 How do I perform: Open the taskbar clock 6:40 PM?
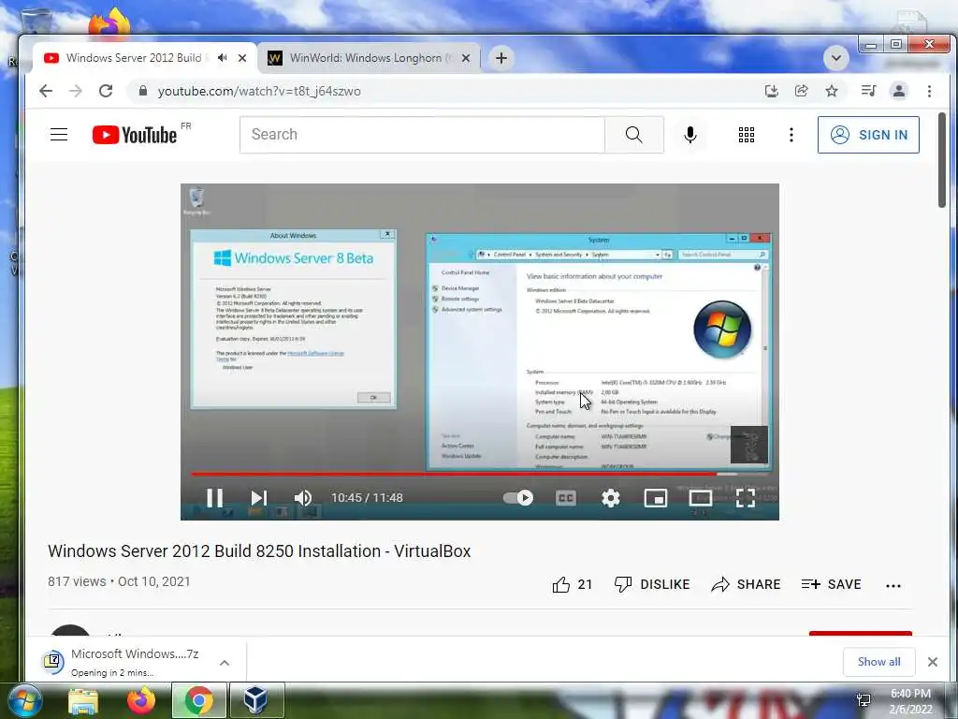[910, 701]
